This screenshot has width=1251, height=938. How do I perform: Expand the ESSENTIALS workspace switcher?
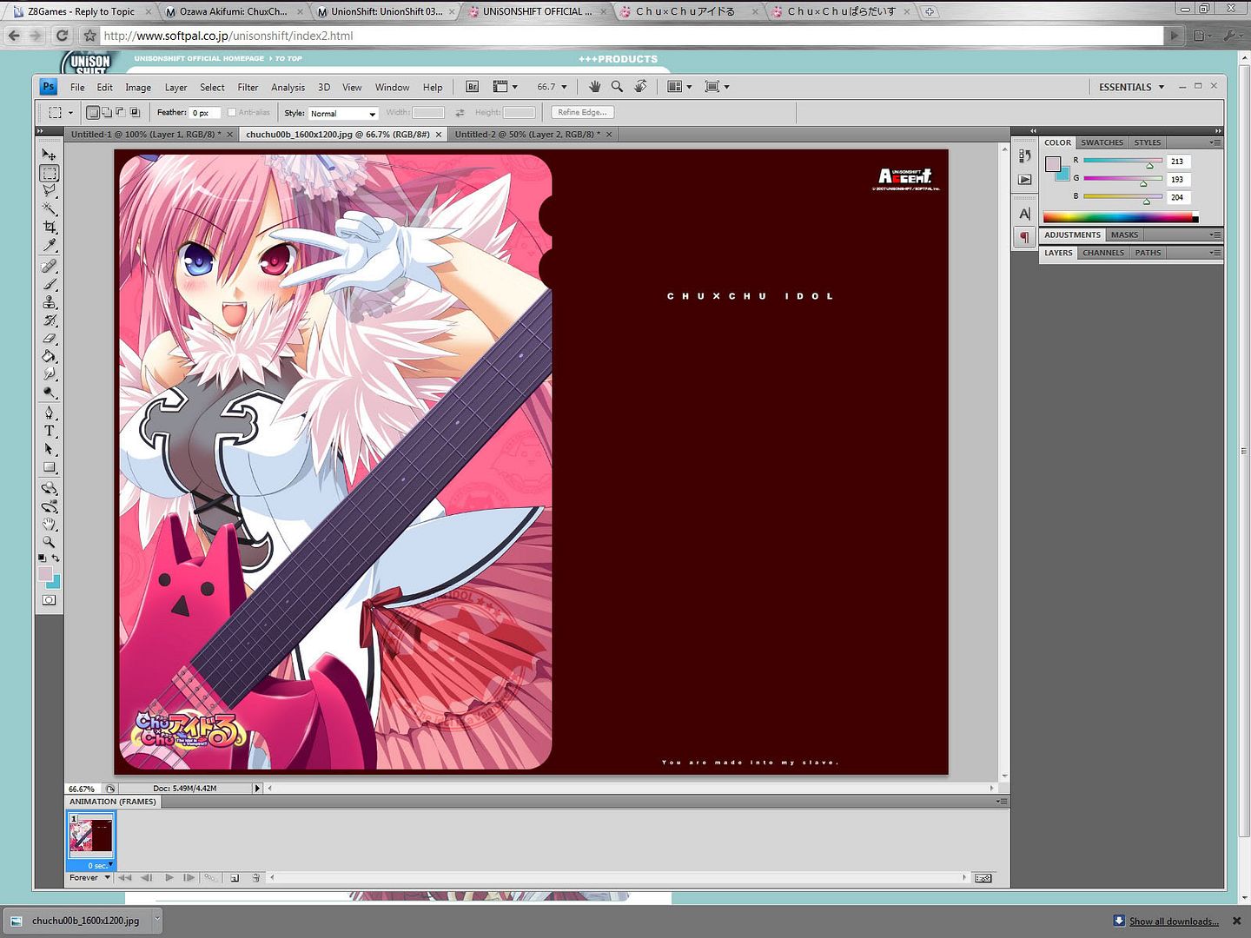click(1131, 87)
